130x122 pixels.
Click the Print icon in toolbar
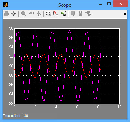6,14
